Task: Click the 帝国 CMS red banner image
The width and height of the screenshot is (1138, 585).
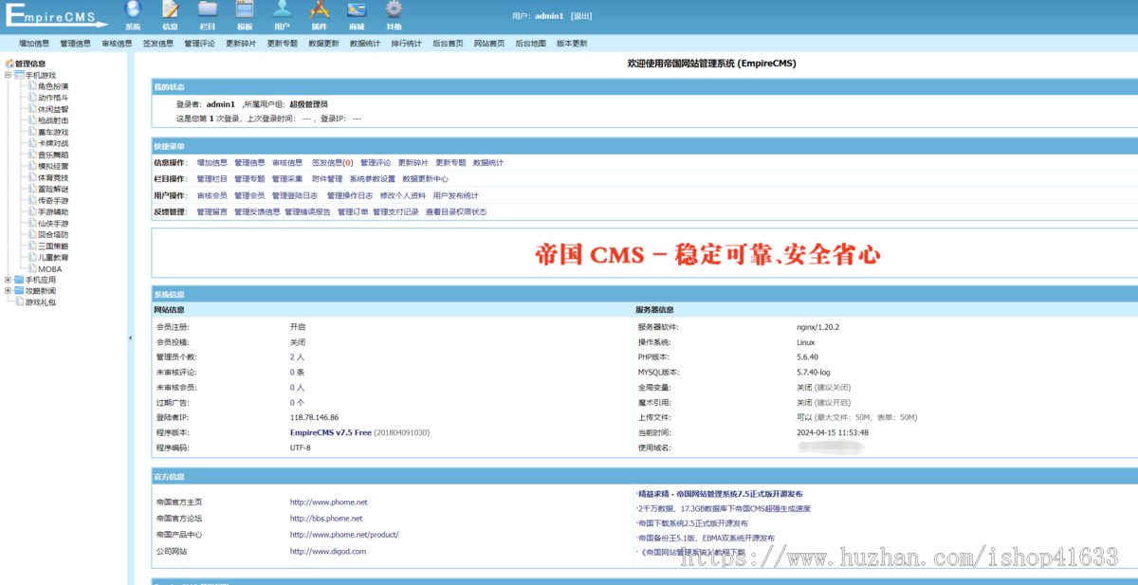Action: pos(707,254)
